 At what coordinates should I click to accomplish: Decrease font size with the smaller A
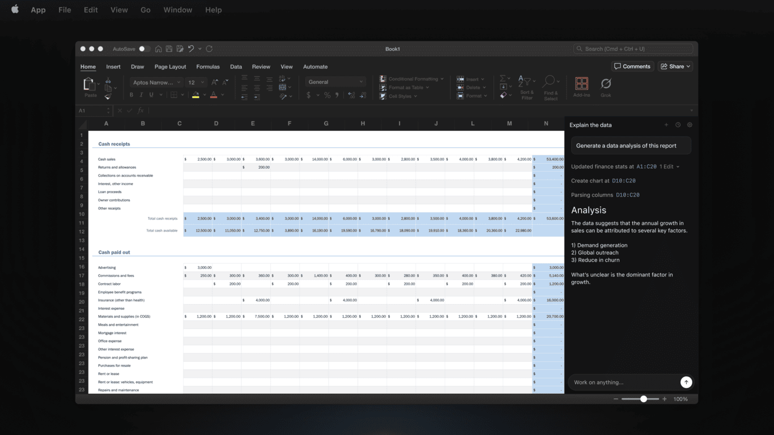coord(226,82)
